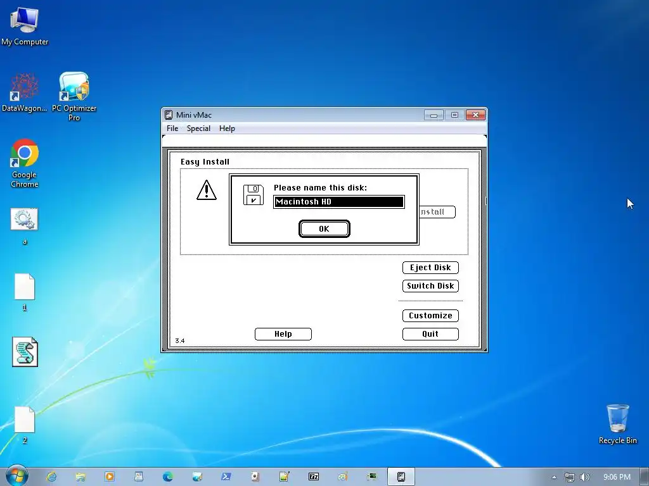Click the Eject Disk button

430,268
